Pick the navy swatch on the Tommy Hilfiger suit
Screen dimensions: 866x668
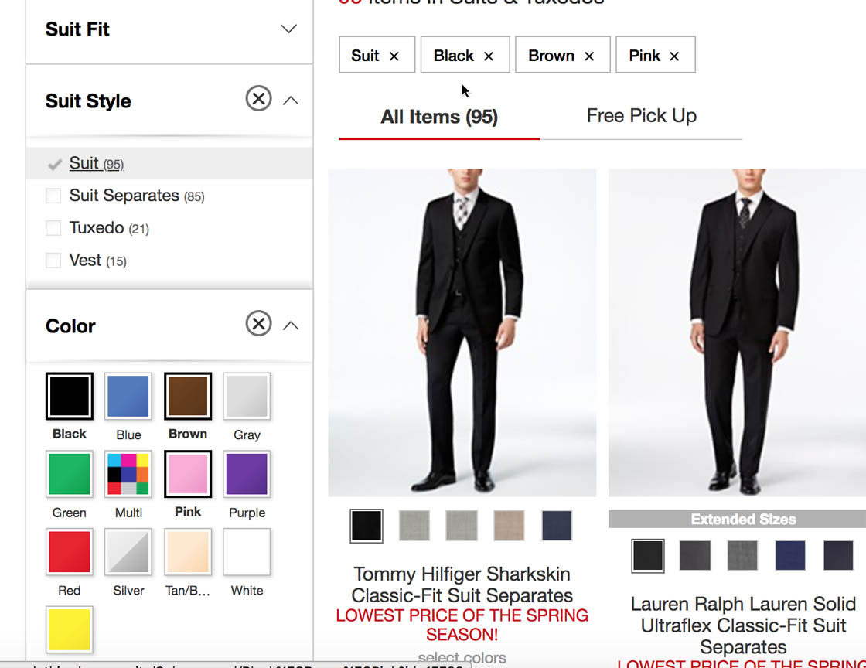coord(557,525)
